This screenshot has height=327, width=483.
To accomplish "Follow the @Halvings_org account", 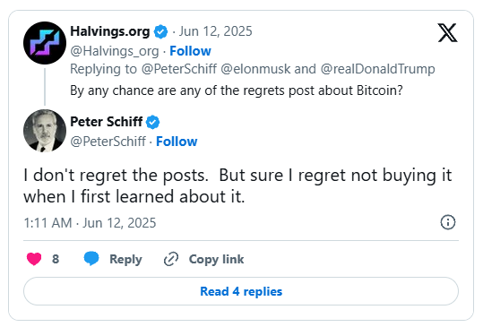I will tap(190, 51).
